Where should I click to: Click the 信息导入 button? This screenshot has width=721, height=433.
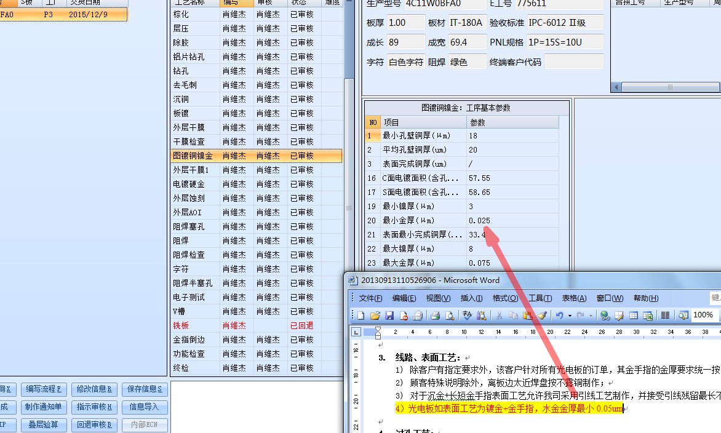pyautogui.click(x=145, y=407)
